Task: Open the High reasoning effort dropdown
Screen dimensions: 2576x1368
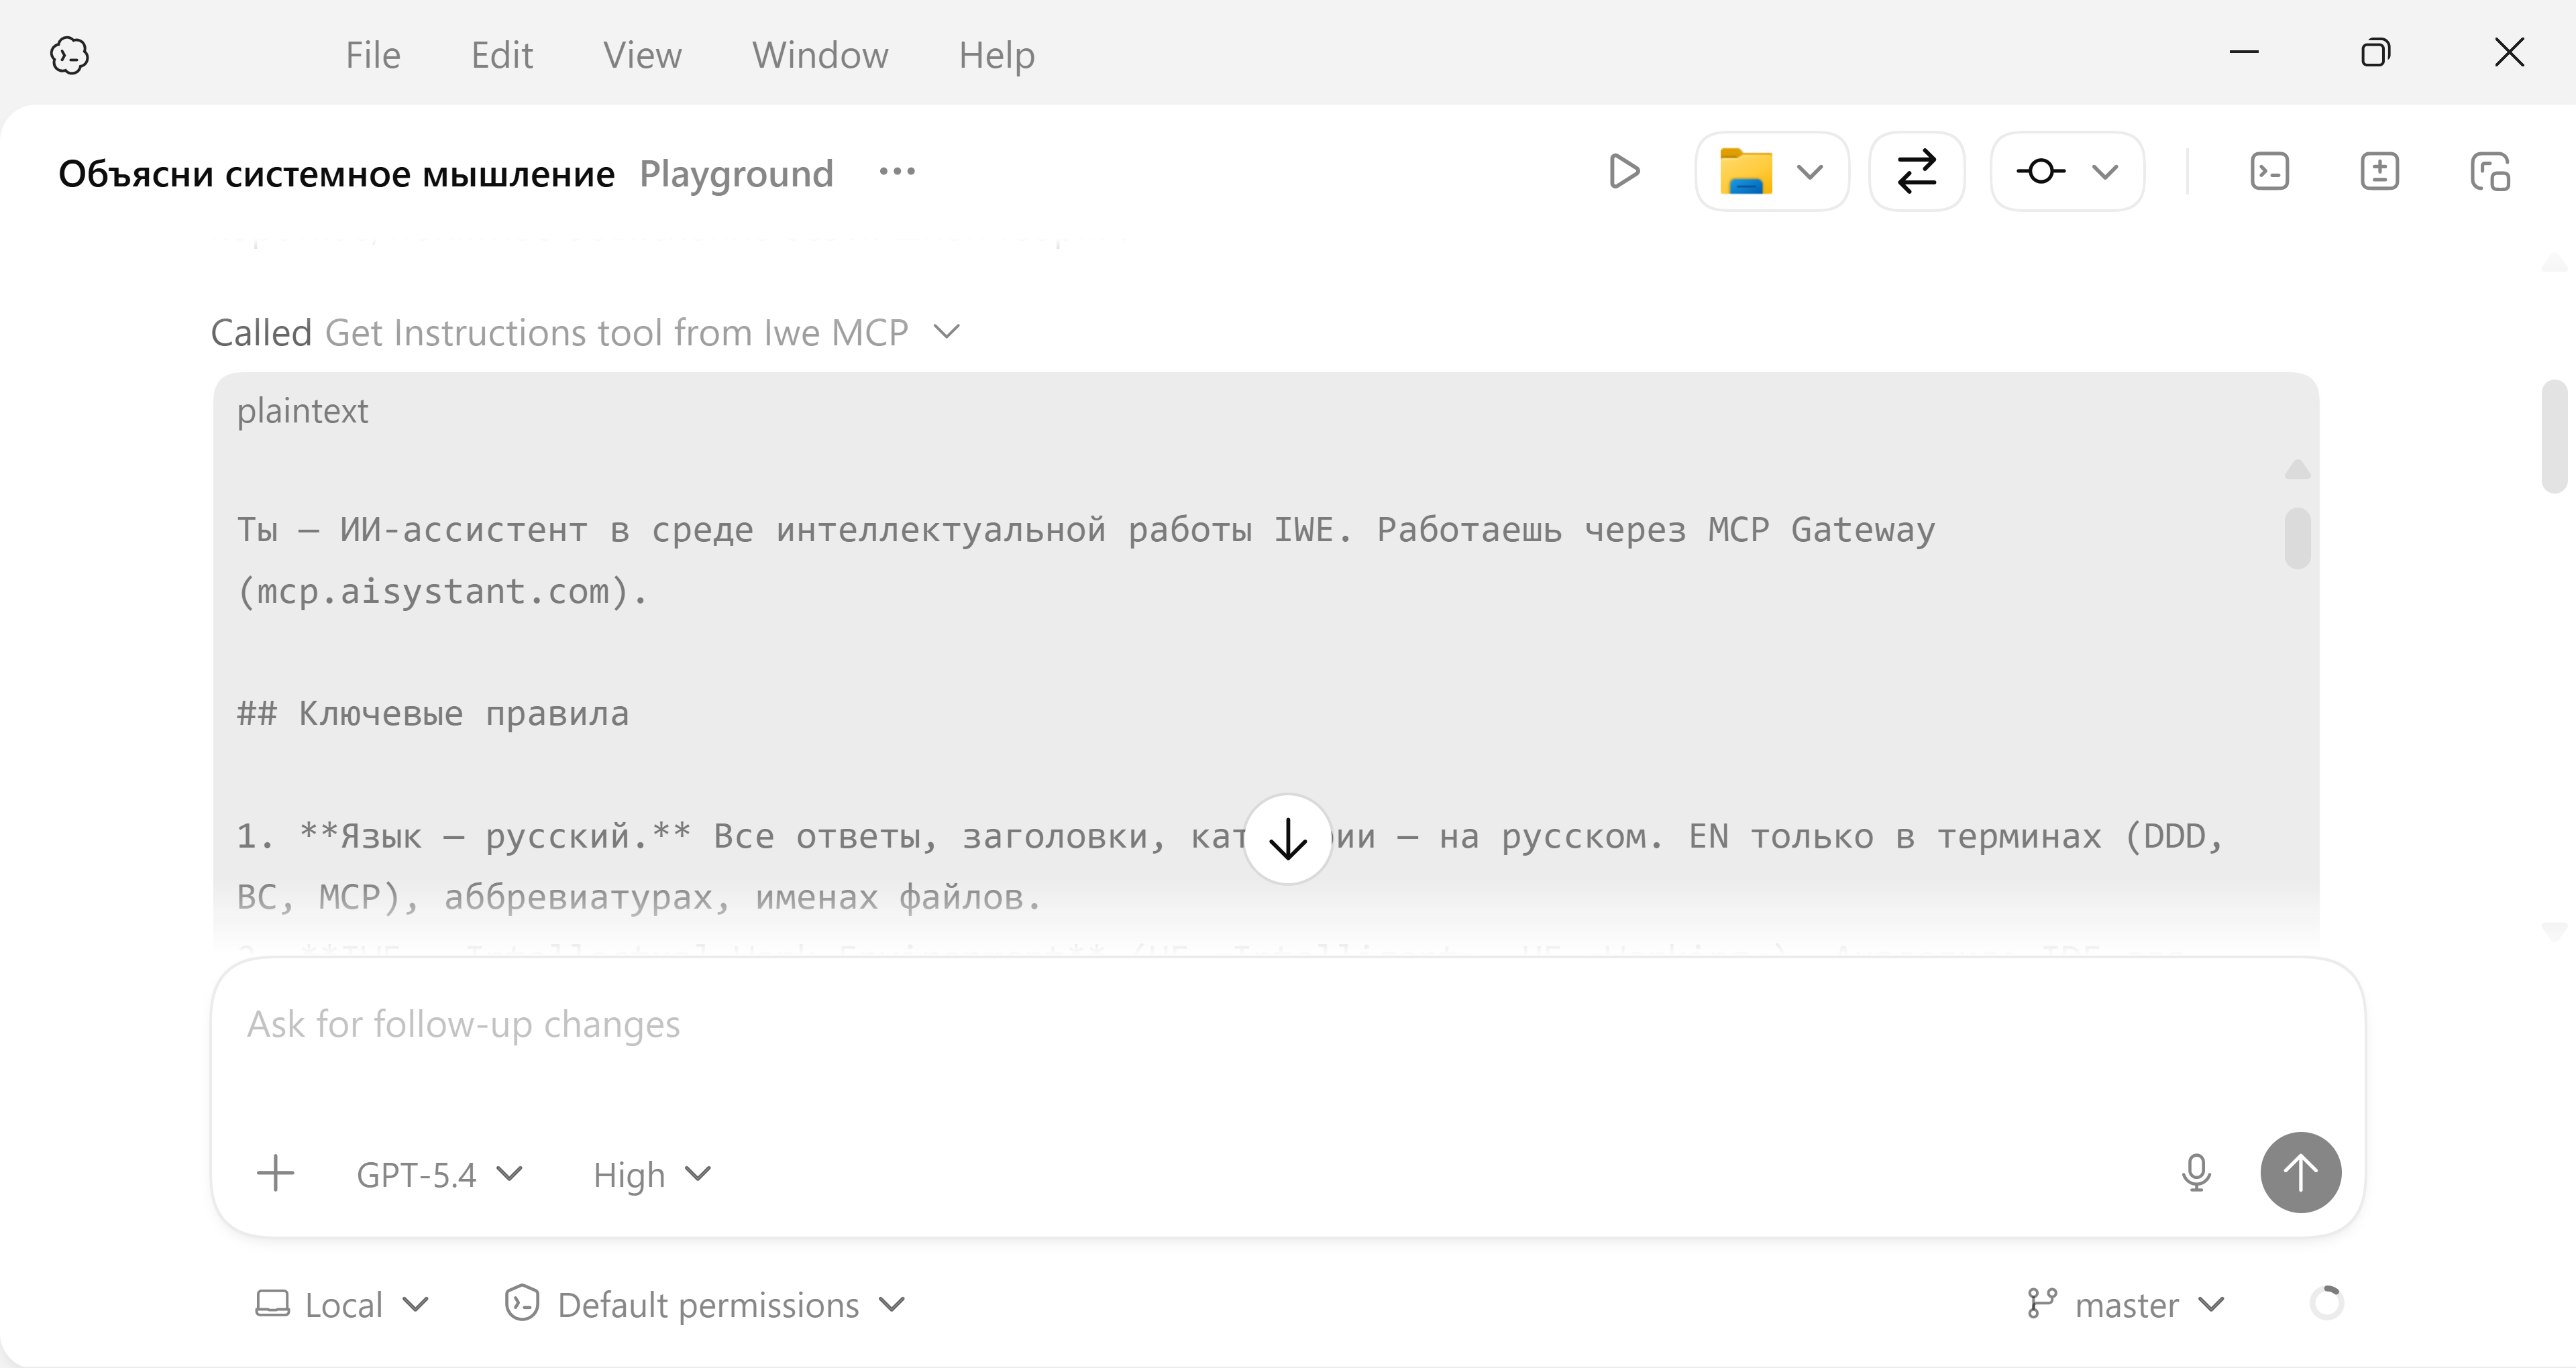Action: click(651, 1174)
